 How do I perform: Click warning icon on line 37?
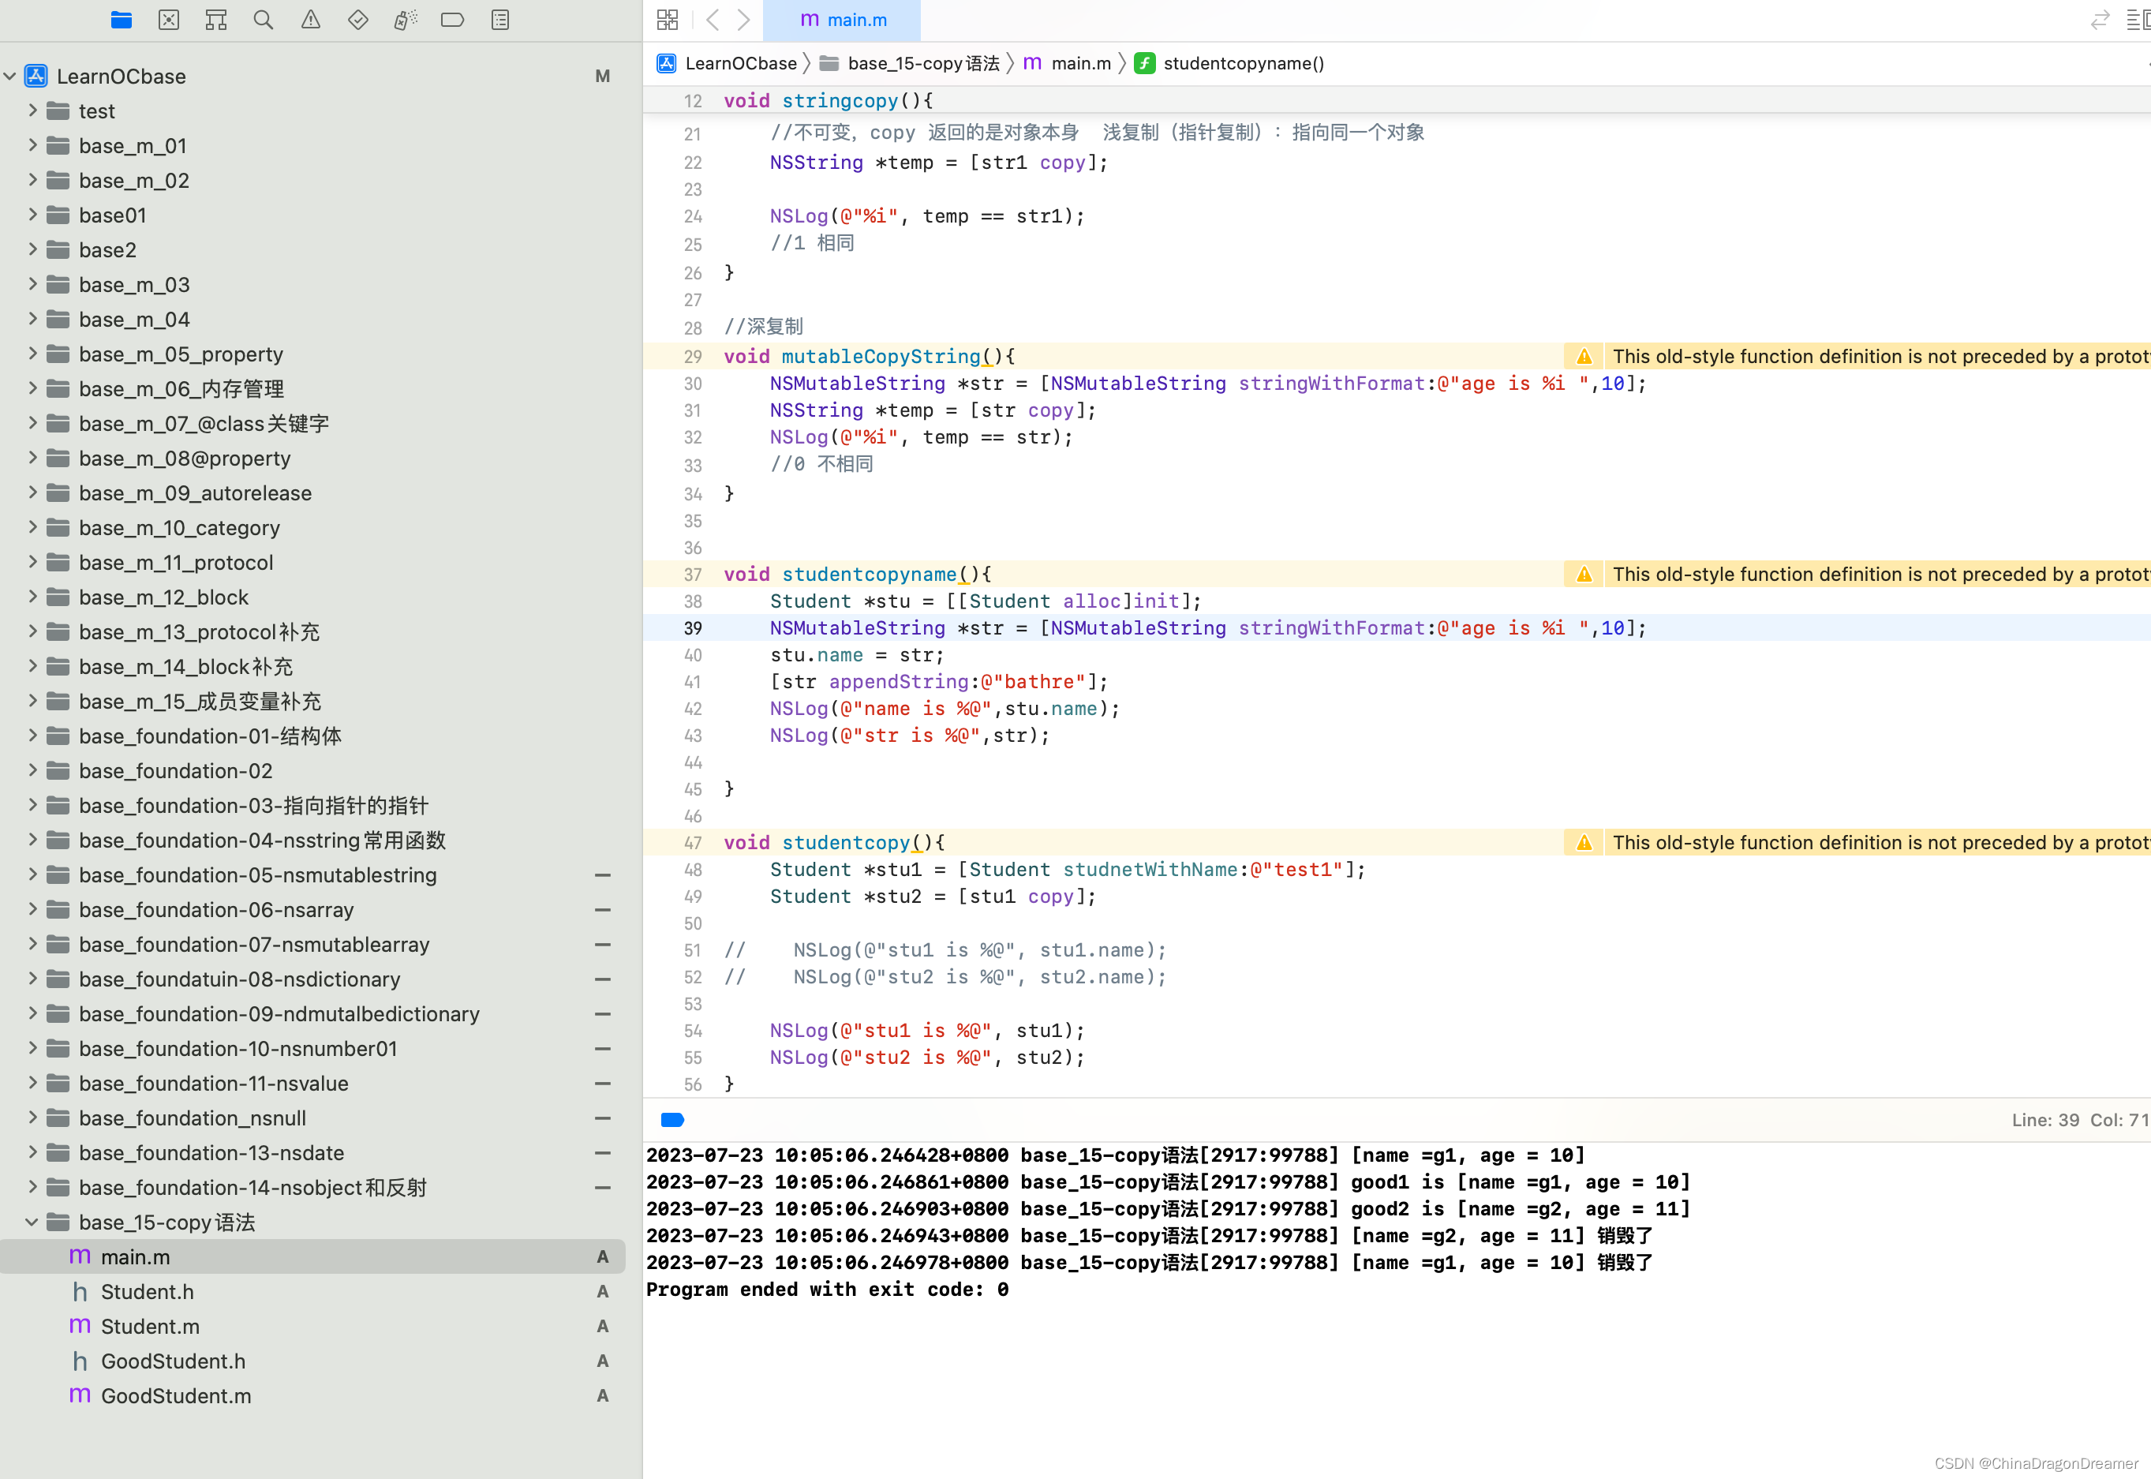pos(1584,575)
